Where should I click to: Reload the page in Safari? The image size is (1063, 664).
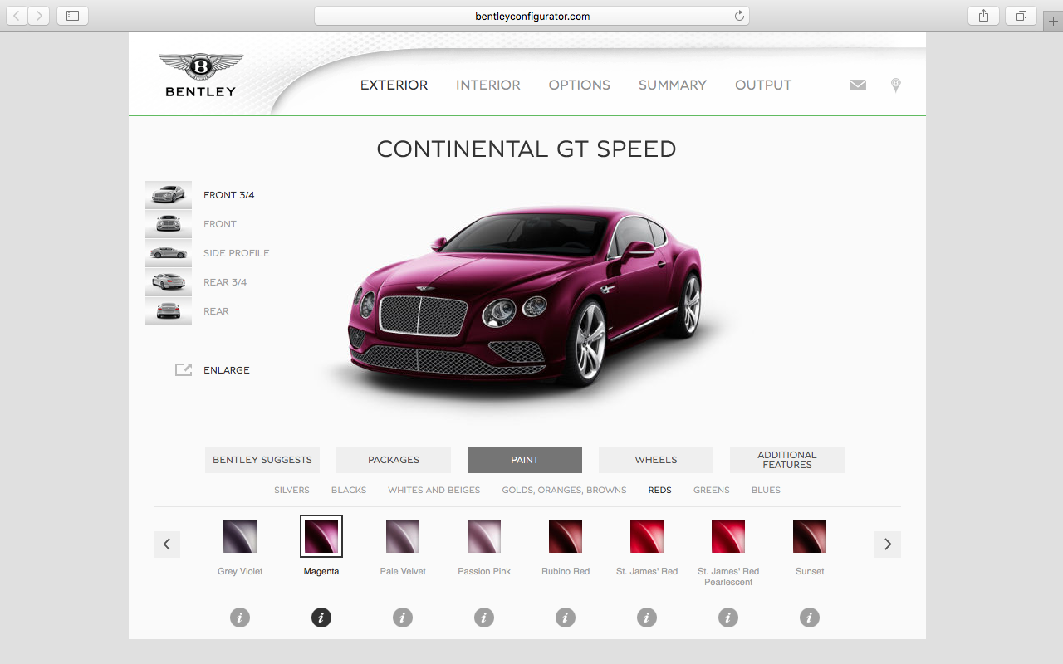tap(739, 16)
